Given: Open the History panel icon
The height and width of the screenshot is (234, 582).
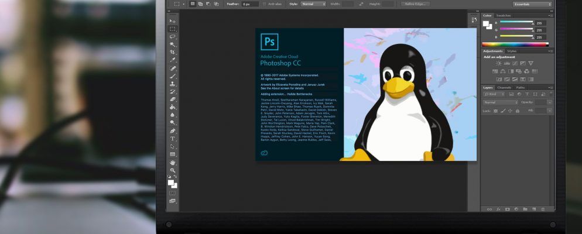Looking at the screenshot, I should [x=474, y=20].
